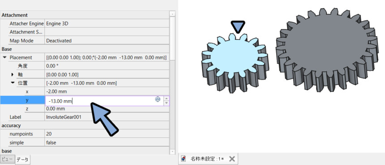This screenshot has height=165, width=385.
Task: Increase y value with spinner up arrow
Action: pos(167,98)
